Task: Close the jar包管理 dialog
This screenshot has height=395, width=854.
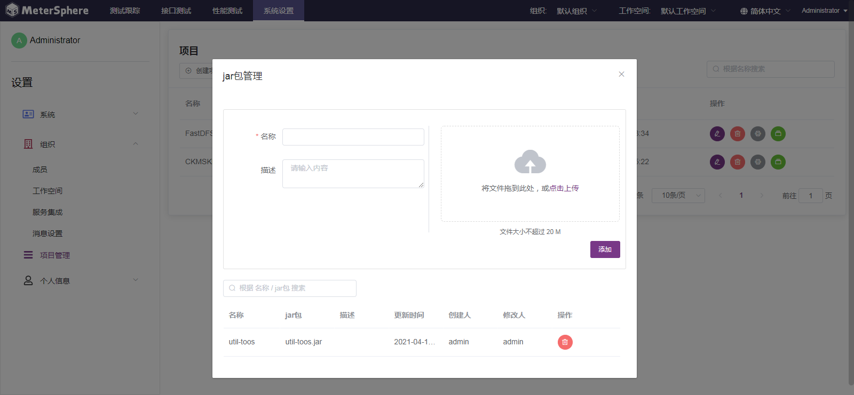Action: 621,74
